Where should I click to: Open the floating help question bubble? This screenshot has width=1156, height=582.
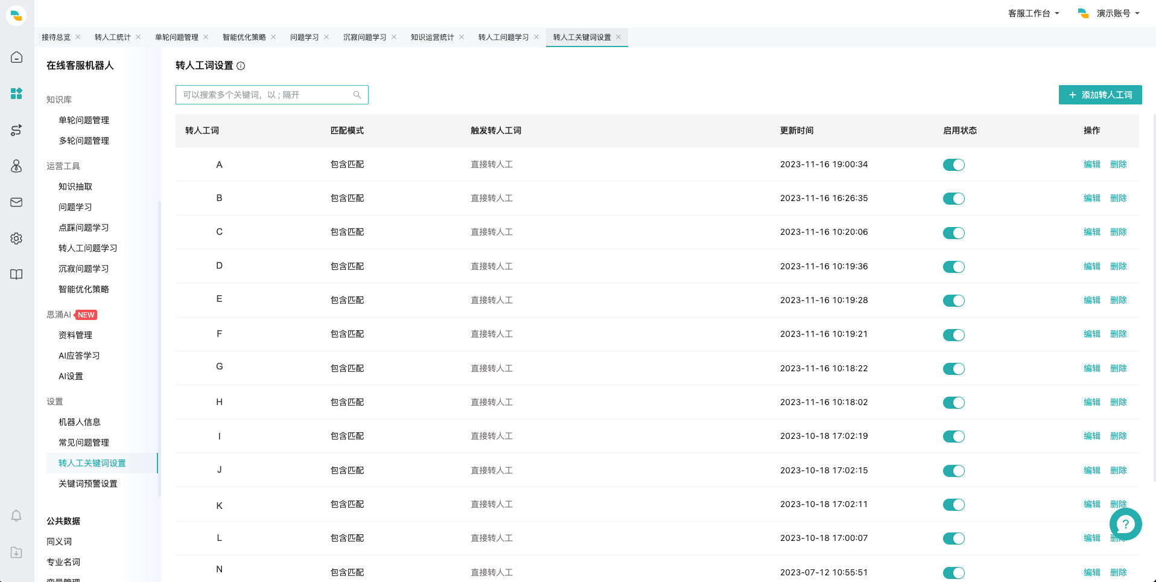pyautogui.click(x=1125, y=524)
